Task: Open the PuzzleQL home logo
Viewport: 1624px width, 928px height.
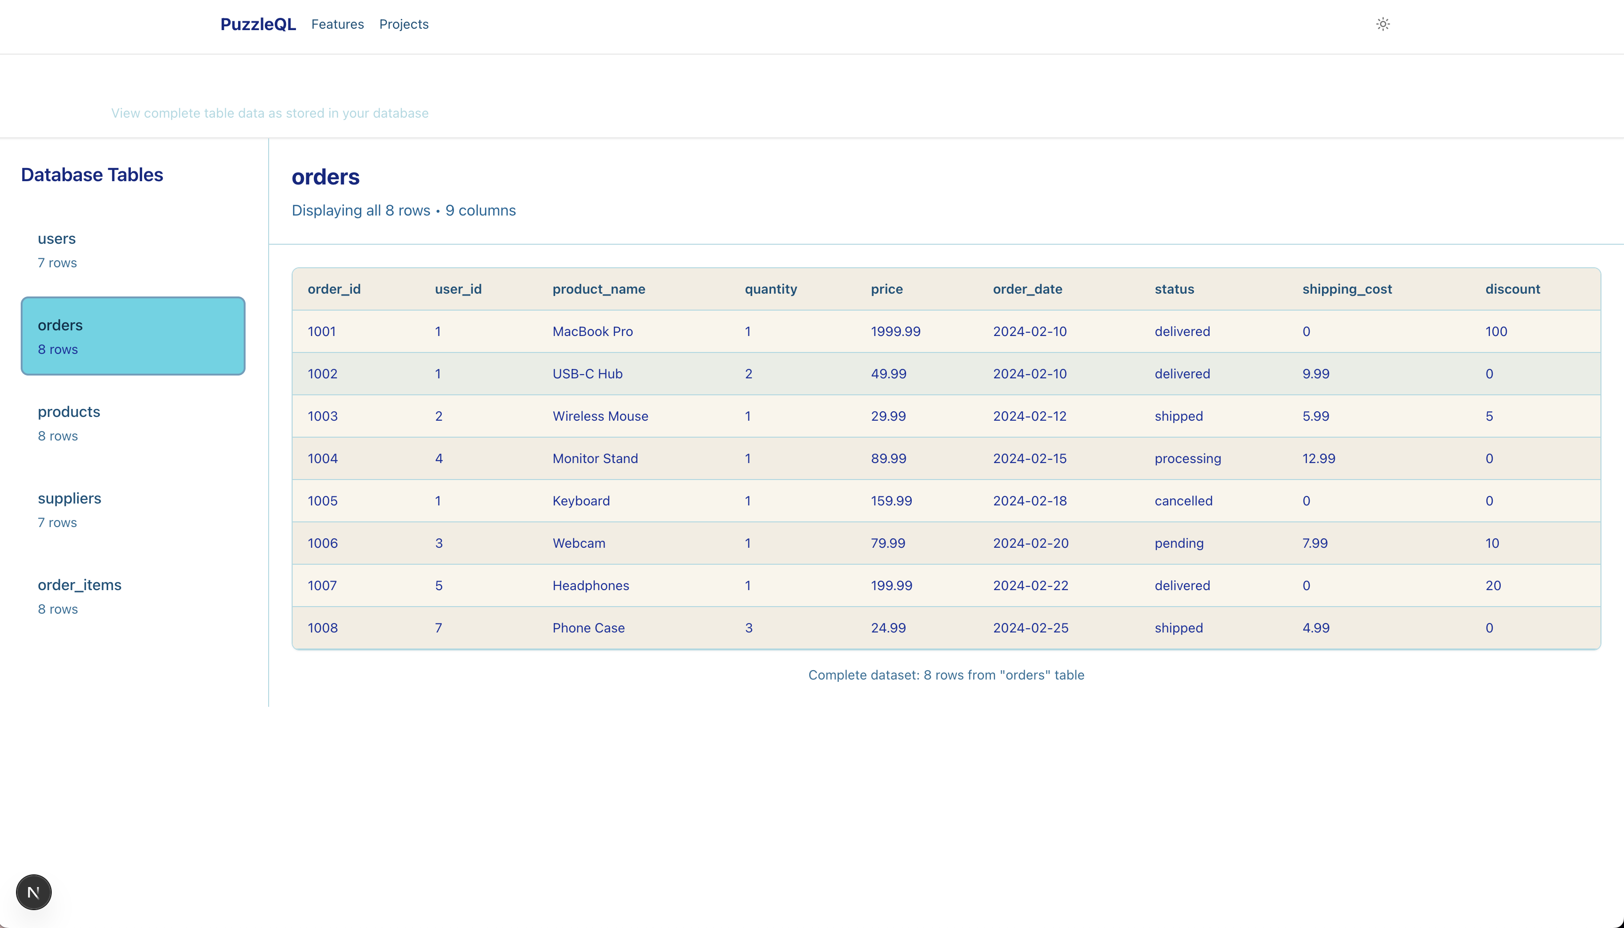Action: tap(258, 24)
